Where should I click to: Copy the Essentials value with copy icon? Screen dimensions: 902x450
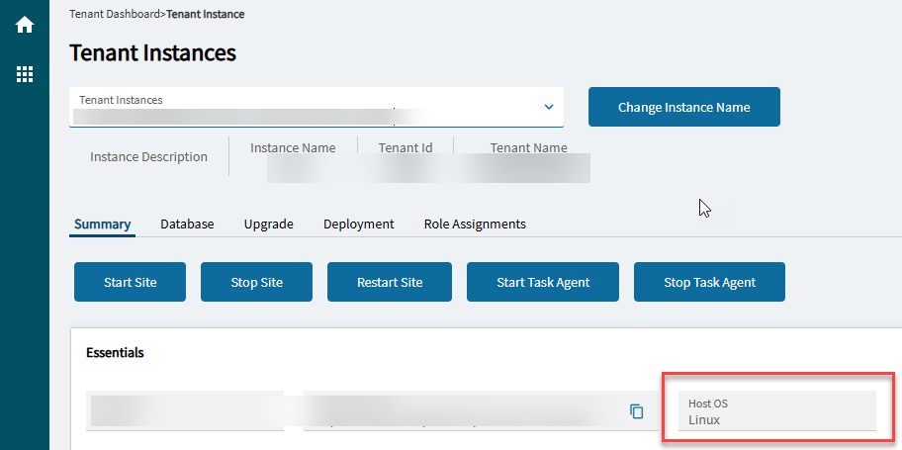(637, 411)
